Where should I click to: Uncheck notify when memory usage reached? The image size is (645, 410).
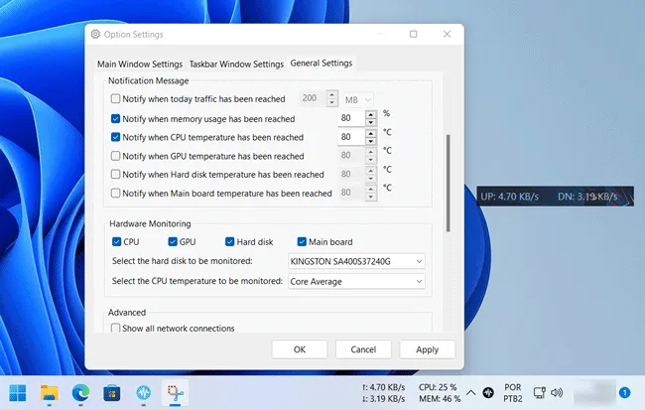(115, 119)
